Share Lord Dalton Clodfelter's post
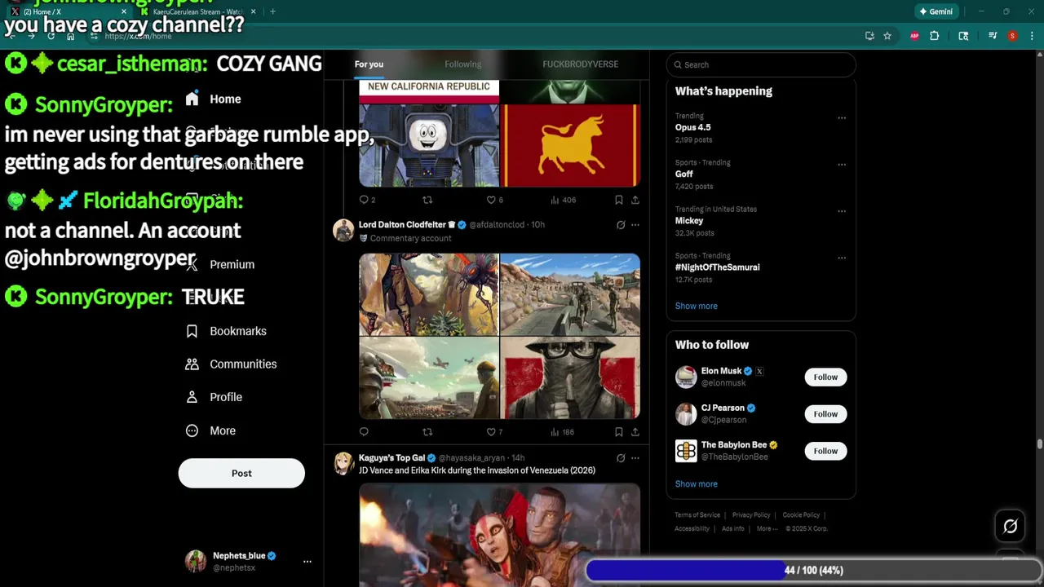The width and height of the screenshot is (1044, 587). point(635,432)
